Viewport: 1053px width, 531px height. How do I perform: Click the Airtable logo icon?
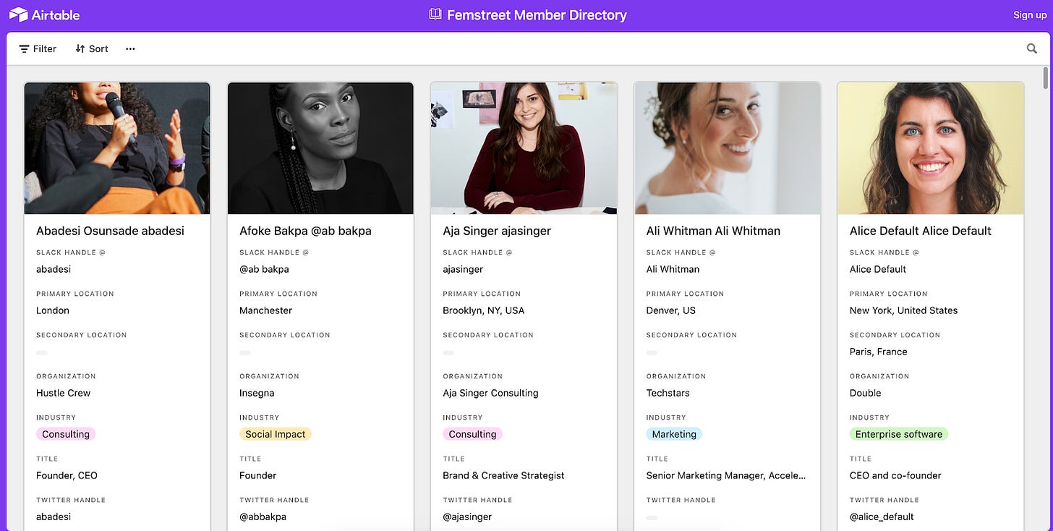(18, 14)
